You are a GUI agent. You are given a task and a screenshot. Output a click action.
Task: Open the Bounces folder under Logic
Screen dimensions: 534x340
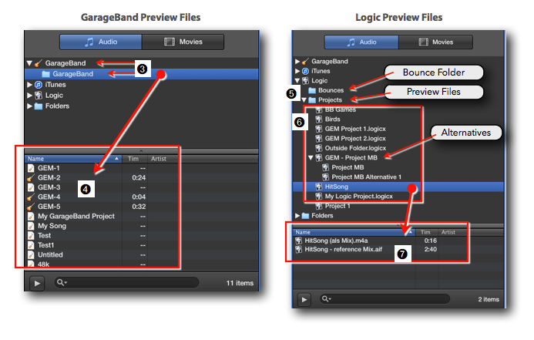331,90
